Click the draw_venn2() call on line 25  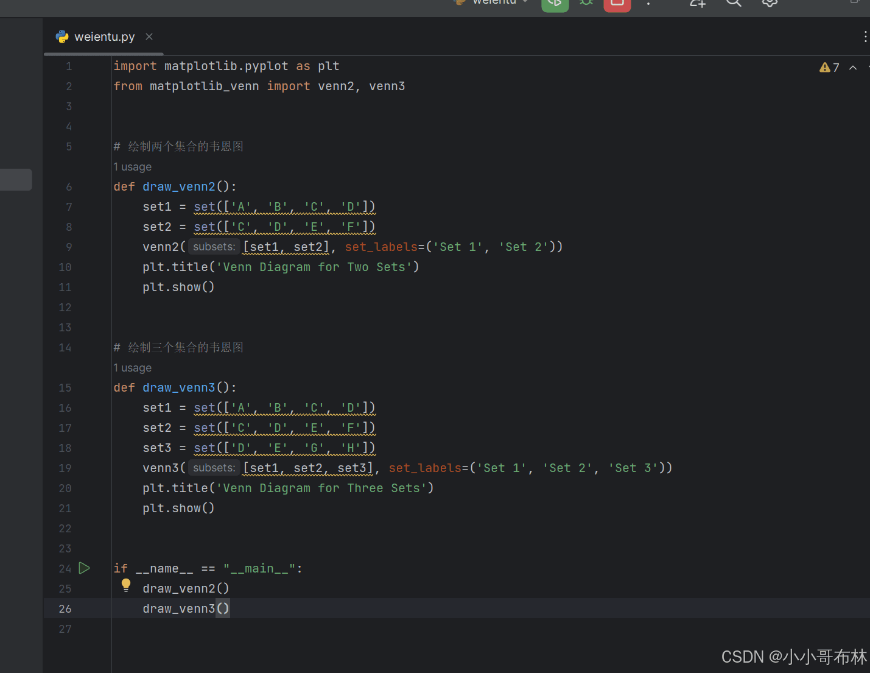(x=186, y=588)
